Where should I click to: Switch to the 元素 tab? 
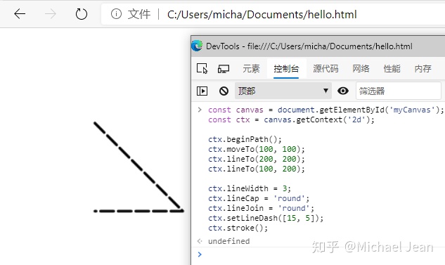point(251,69)
